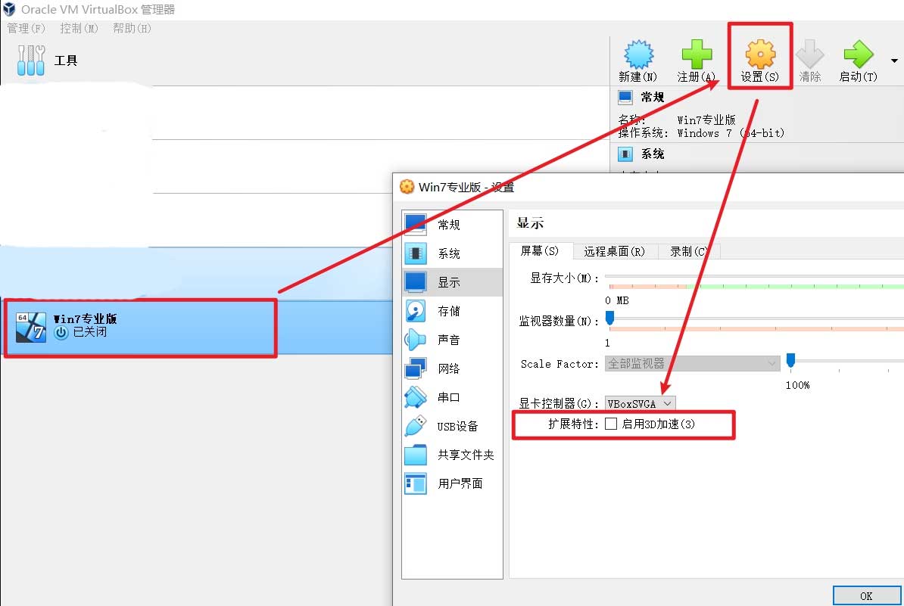This screenshot has height=606, width=904.
Task: Open the 显卡控制器 VBoxSVGA dropdown
Action: pyautogui.click(x=640, y=404)
